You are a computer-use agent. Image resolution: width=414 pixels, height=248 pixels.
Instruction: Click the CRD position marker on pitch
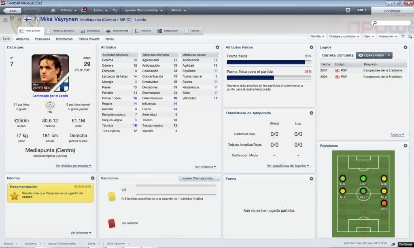(384, 203)
